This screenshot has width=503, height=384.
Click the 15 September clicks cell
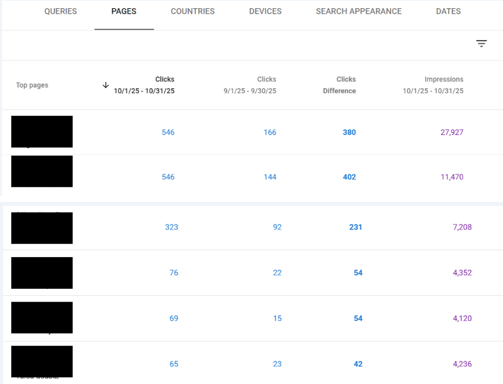tap(277, 318)
